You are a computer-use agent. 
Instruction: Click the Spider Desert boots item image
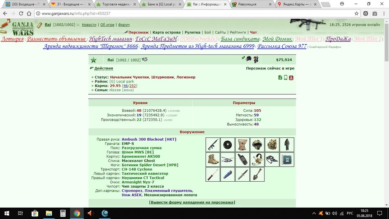(x=212, y=160)
